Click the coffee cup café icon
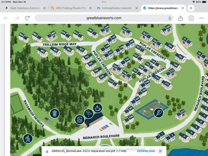The height and width of the screenshot is (156, 208). (97, 108)
